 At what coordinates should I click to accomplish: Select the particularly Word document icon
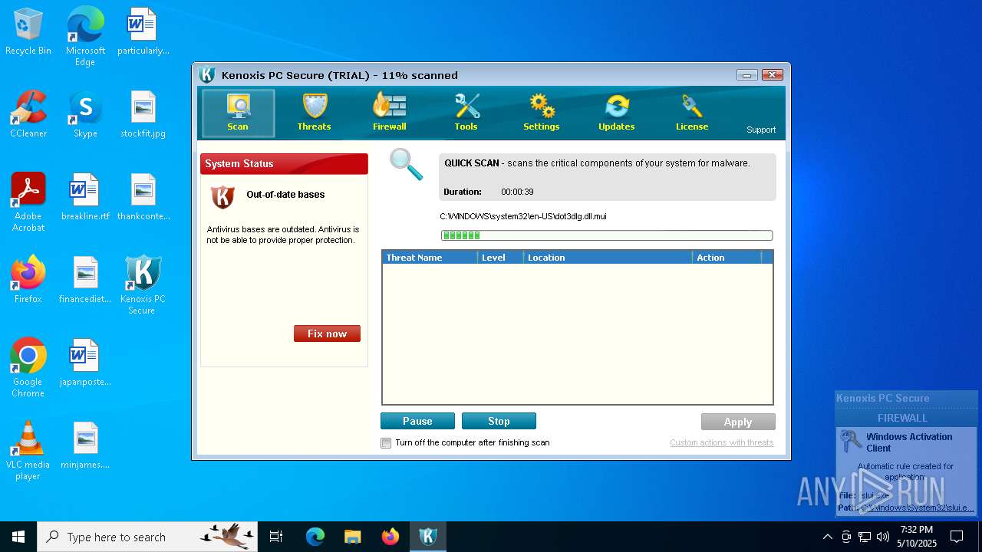click(143, 32)
